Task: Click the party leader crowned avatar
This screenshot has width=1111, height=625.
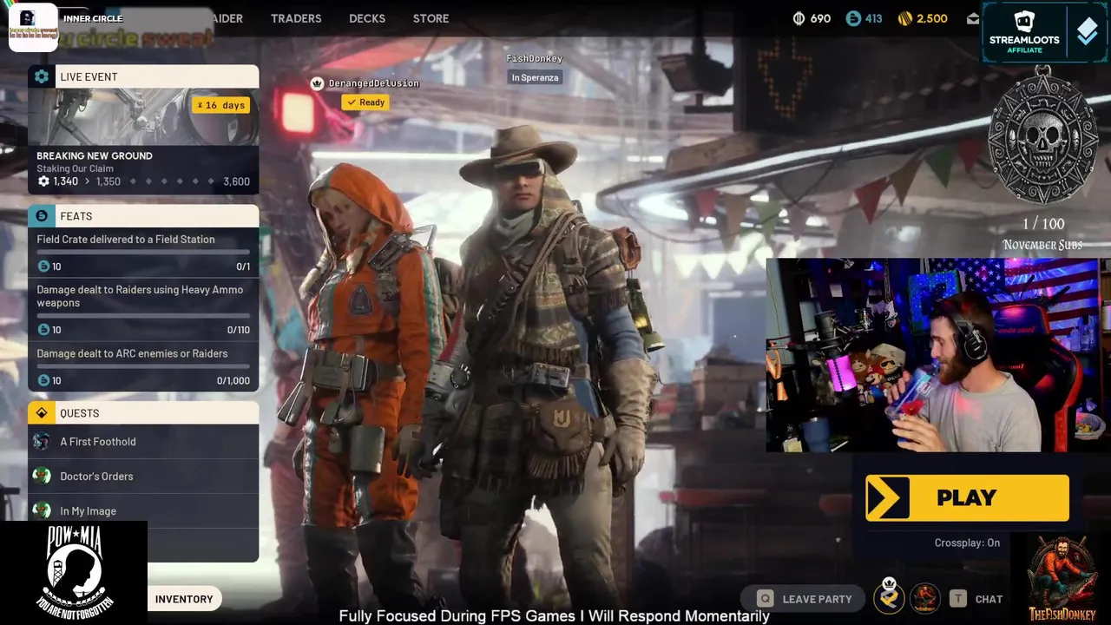Action: tap(889, 597)
